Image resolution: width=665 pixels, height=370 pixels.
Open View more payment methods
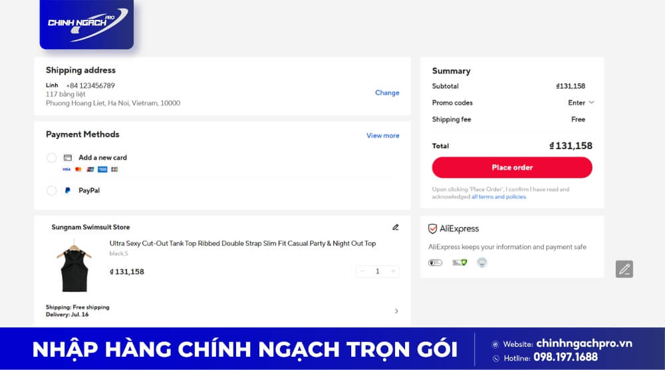[382, 135]
